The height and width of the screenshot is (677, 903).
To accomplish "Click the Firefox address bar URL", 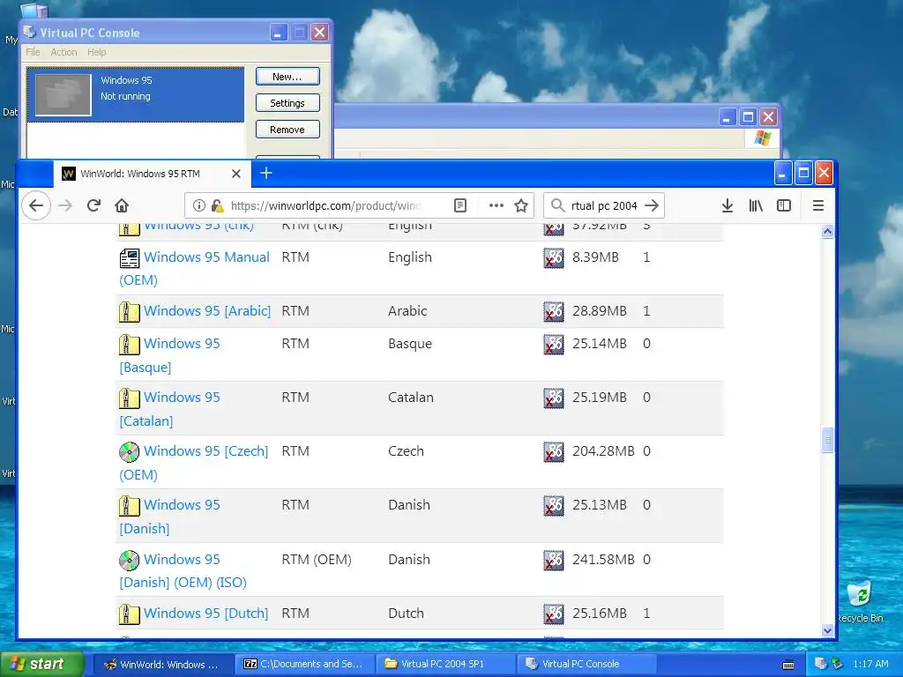I will point(326,205).
